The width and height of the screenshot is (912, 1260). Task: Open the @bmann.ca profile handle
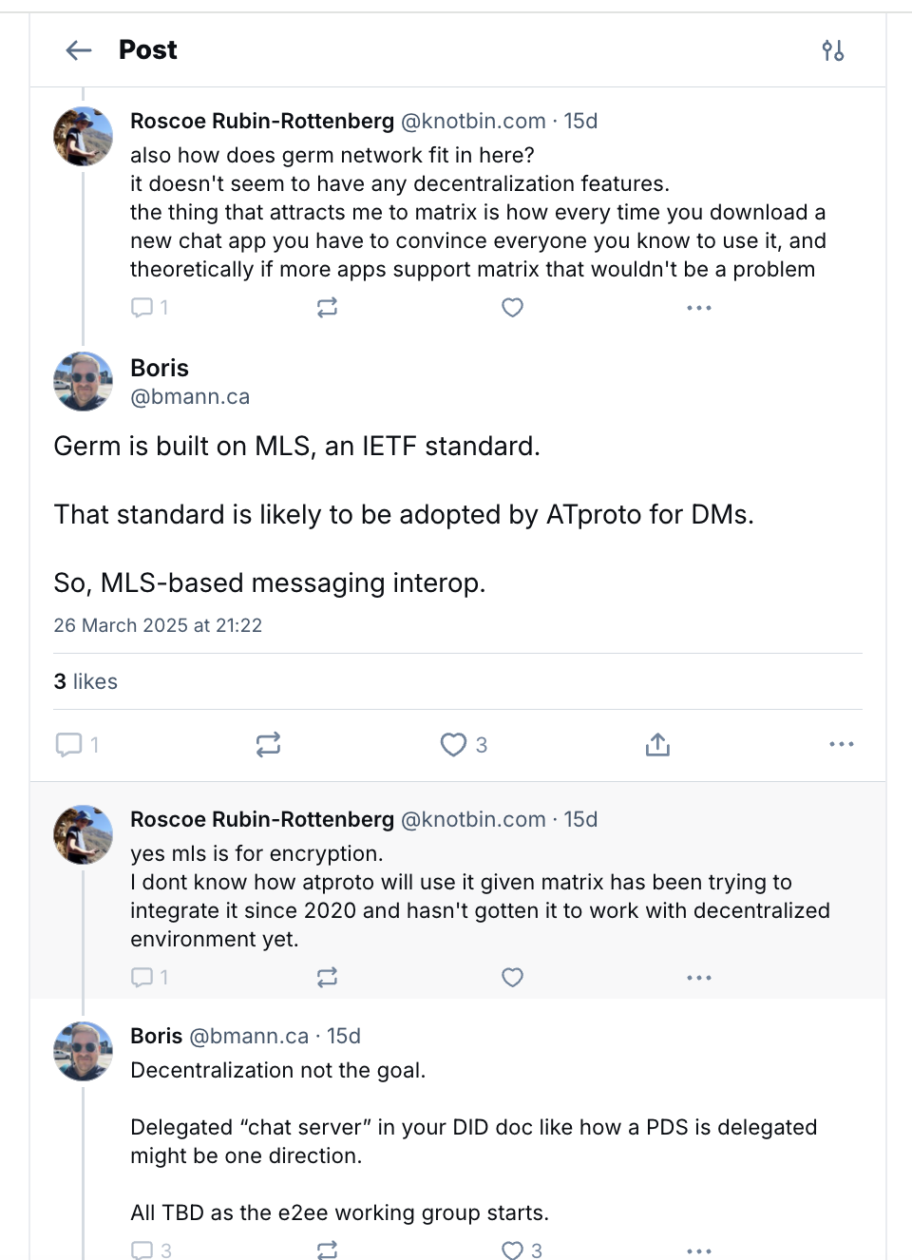[190, 397]
